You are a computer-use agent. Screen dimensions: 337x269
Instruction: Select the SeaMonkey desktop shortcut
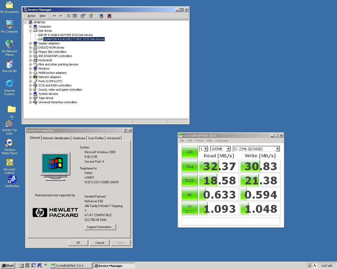tap(12, 181)
